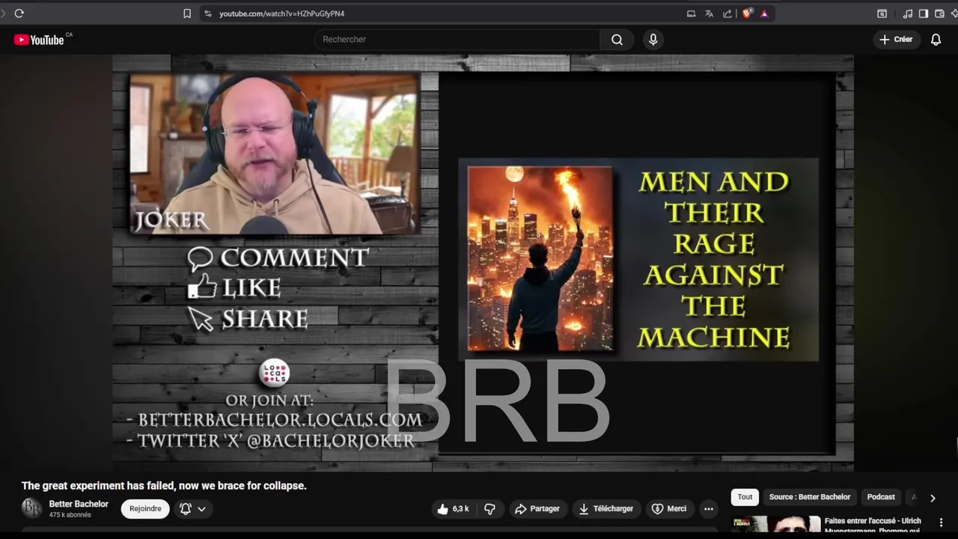The height and width of the screenshot is (539, 958).
Task: Click the magnifier search button
Action: (617, 40)
